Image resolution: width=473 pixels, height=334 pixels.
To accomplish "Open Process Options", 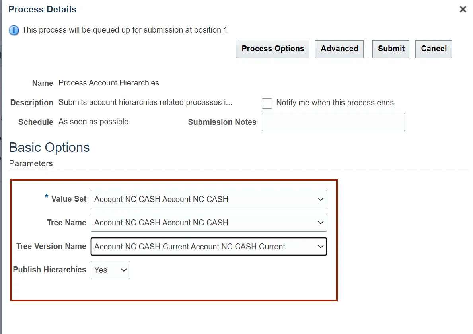I will pyautogui.click(x=273, y=49).
